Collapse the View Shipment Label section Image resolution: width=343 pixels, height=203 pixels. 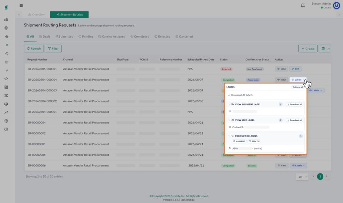point(229,104)
